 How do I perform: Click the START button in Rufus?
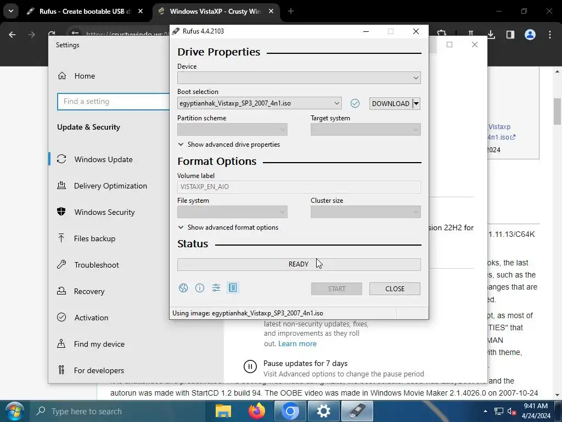pos(336,289)
